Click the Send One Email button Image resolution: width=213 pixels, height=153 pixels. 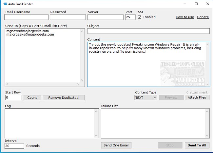[116, 145]
